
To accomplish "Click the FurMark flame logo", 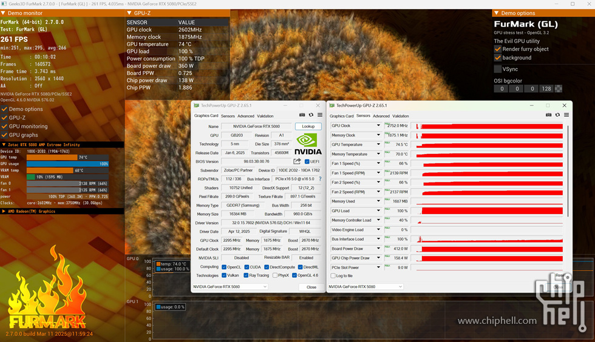I will (x=47, y=288).
